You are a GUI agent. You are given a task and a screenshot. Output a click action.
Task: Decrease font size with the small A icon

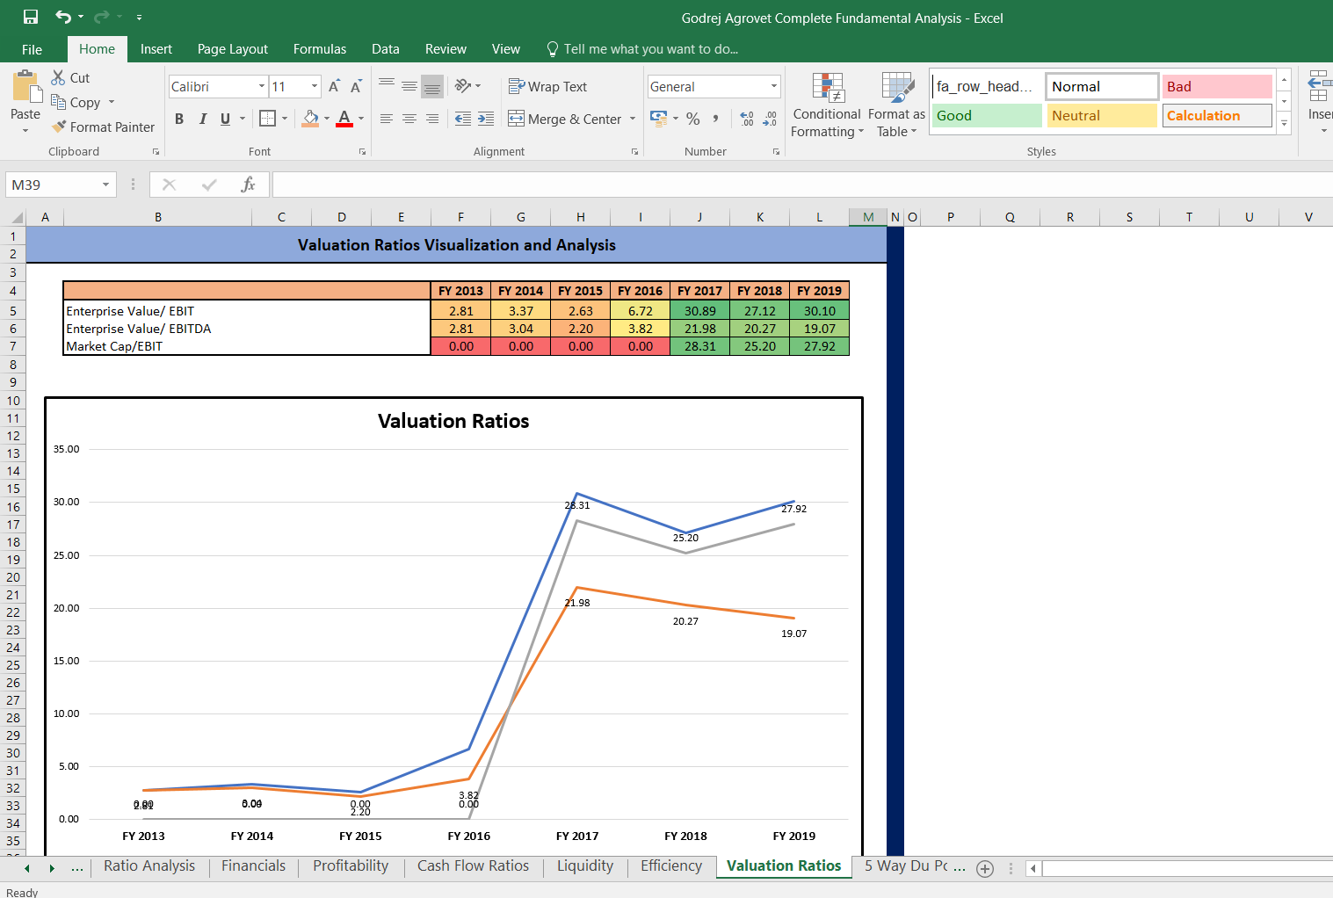point(356,86)
